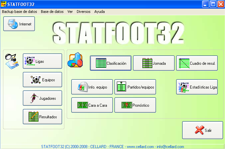Open the Ayuda menu
Image resolution: width=225 pixels, height=149 pixels.
click(x=100, y=12)
